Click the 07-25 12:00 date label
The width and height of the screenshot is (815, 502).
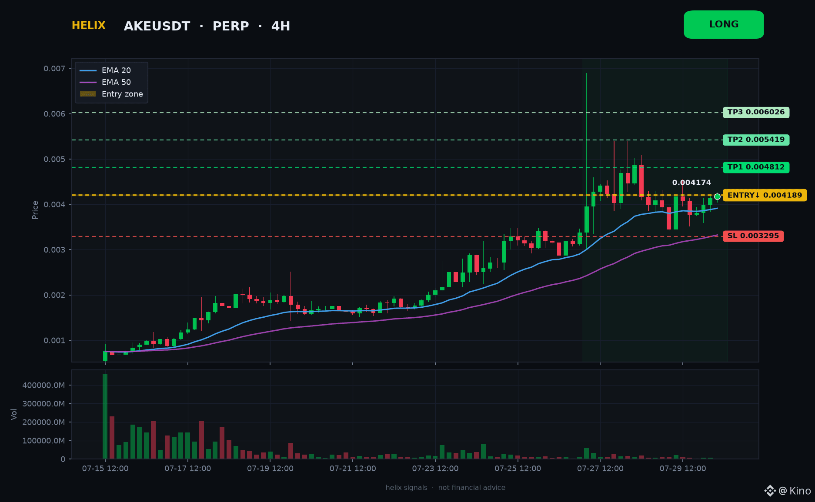click(518, 469)
